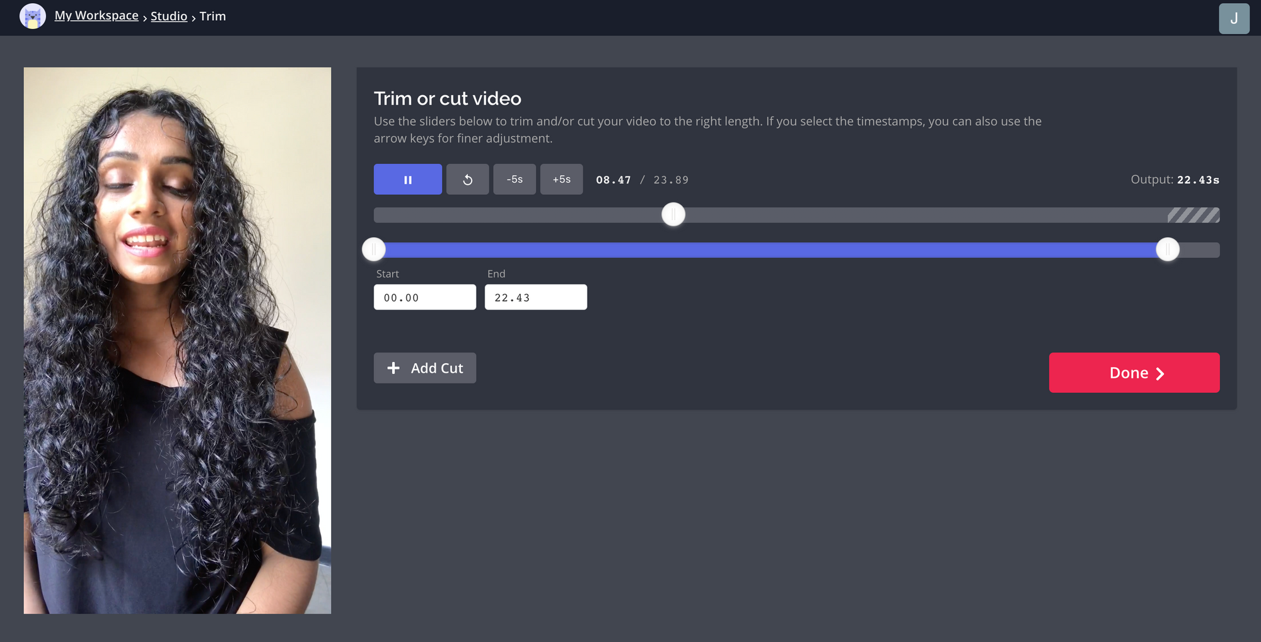This screenshot has width=1261, height=642.
Task: Click the trim start slider handle
Action: click(374, 250)
